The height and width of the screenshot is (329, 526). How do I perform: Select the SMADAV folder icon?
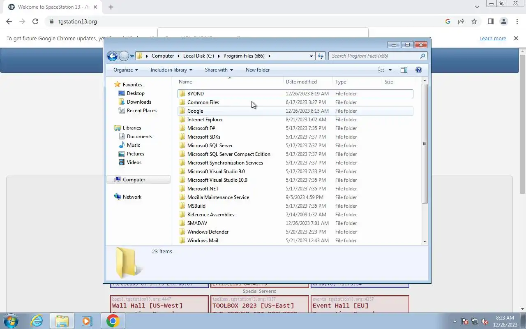tap(182, 223)
